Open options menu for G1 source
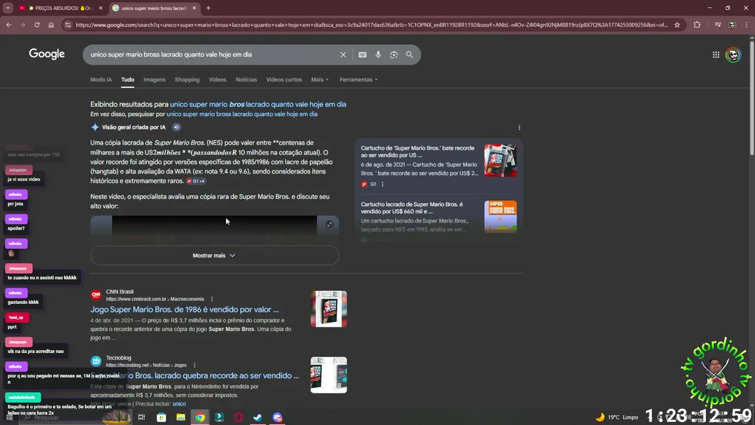Image resolution: width=755 pixels, height=425 pixels. pyautogui.click(x=382, y=184)
